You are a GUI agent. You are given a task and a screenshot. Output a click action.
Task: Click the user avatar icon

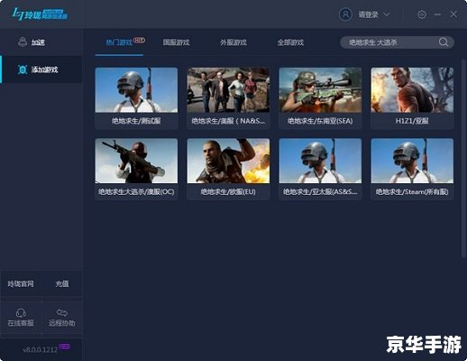pos(345,14)
